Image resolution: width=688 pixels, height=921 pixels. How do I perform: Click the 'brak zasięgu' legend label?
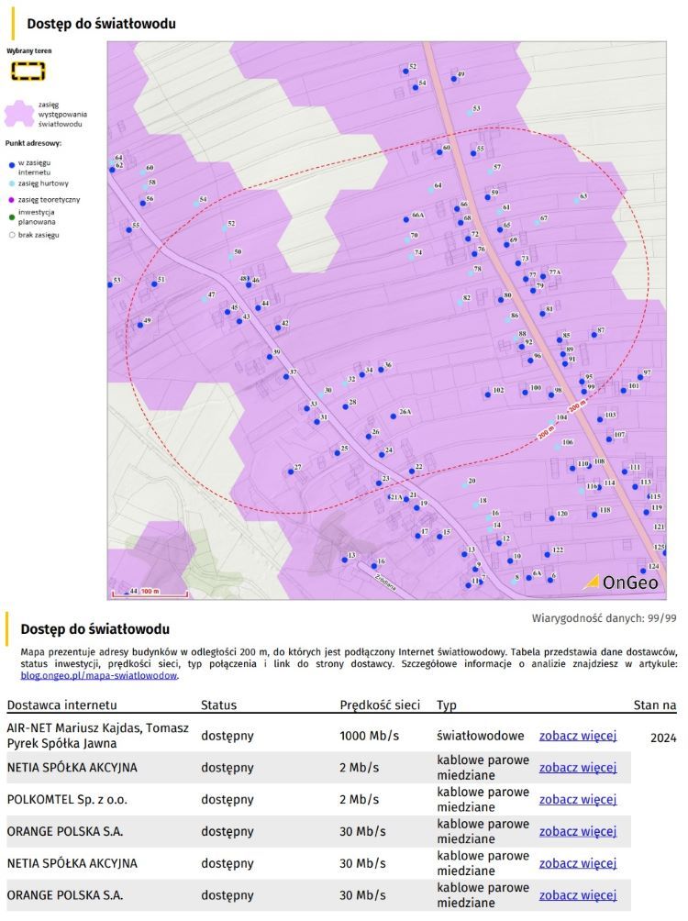click(39, 235)
